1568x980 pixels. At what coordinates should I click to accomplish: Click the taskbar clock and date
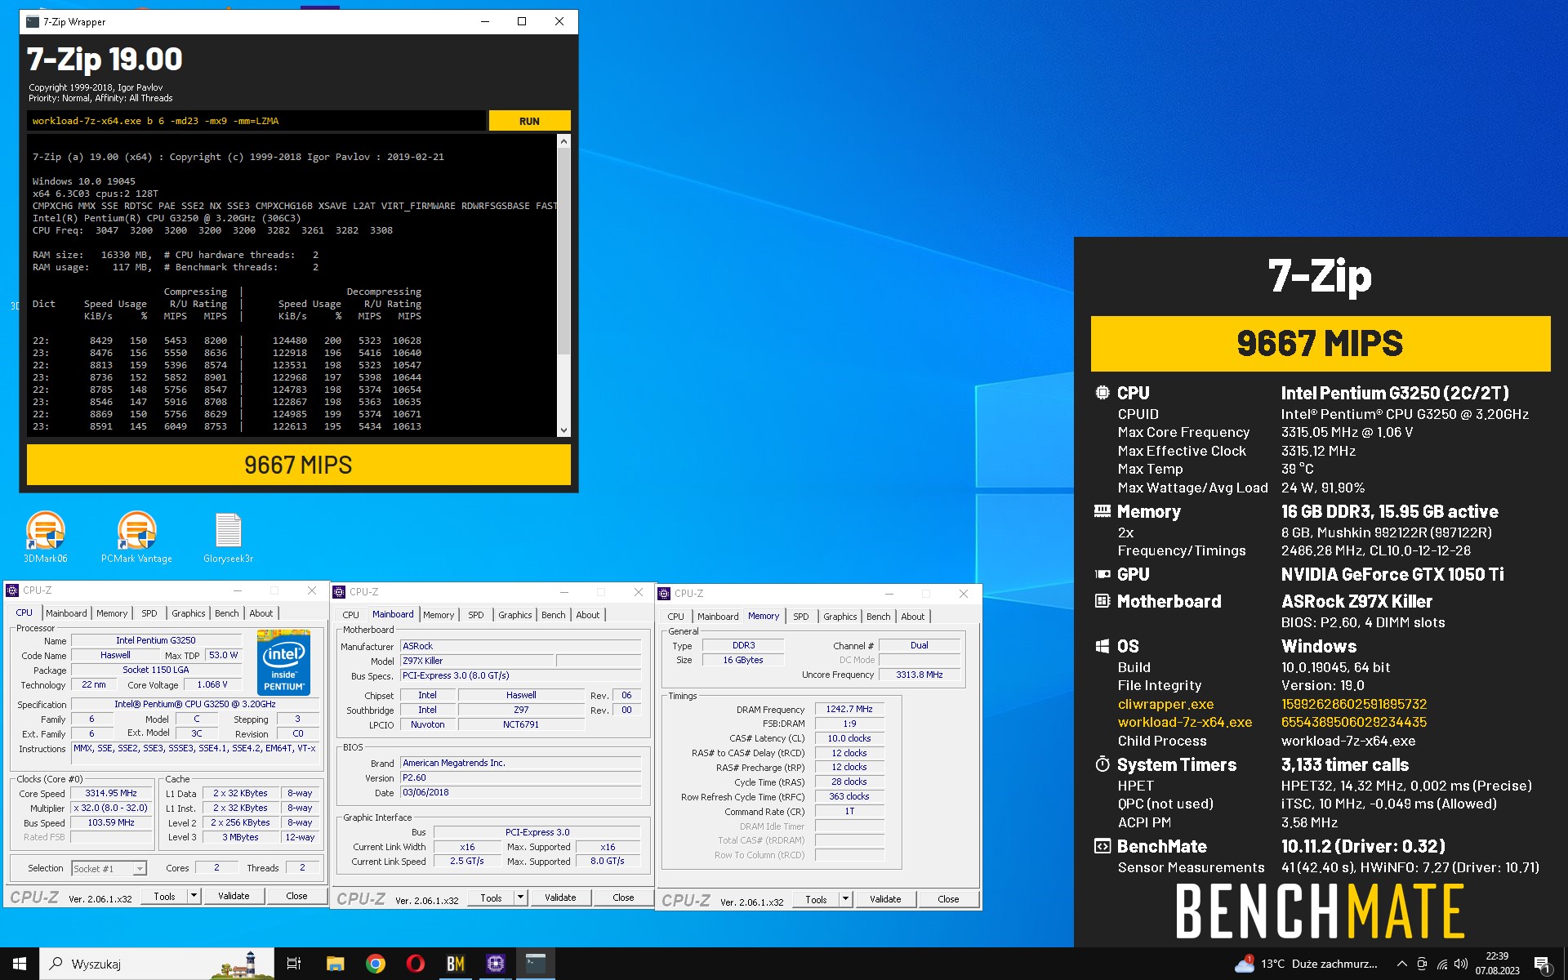1497,964
